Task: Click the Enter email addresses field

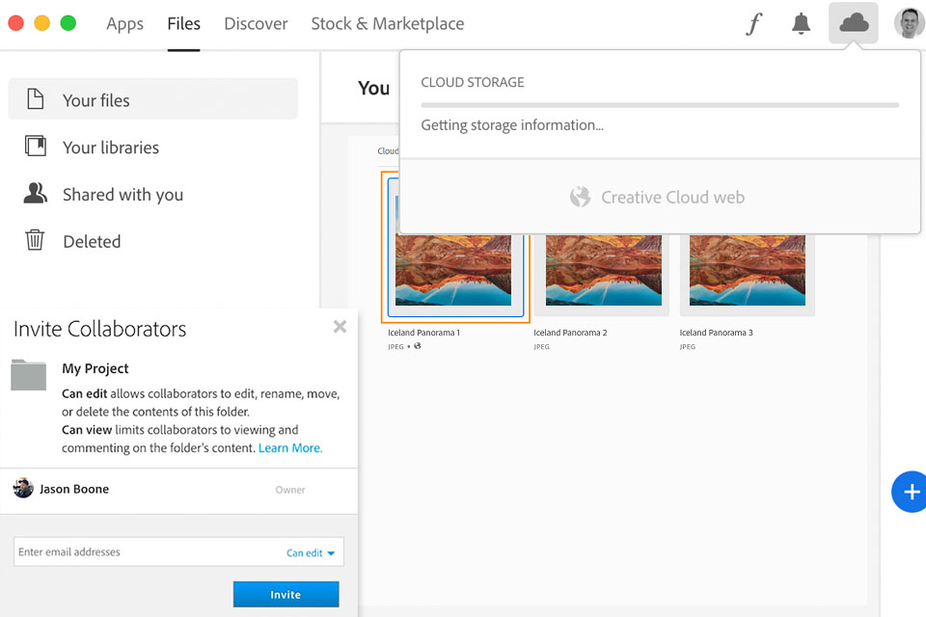Action: click(x=145, y=552)
